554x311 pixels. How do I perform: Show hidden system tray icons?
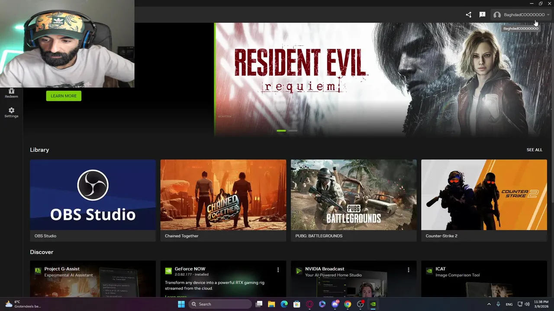tap(489, 304)
